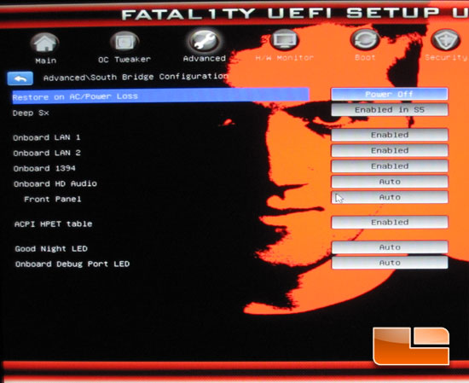Open the Boot tab label
The image size is (469, 383).
pos(365,57)
